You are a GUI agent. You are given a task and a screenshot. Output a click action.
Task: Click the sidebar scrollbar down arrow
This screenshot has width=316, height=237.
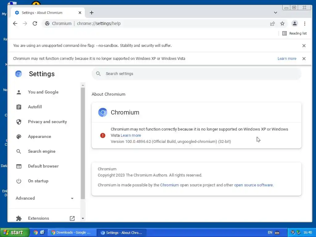click(83, 218)
